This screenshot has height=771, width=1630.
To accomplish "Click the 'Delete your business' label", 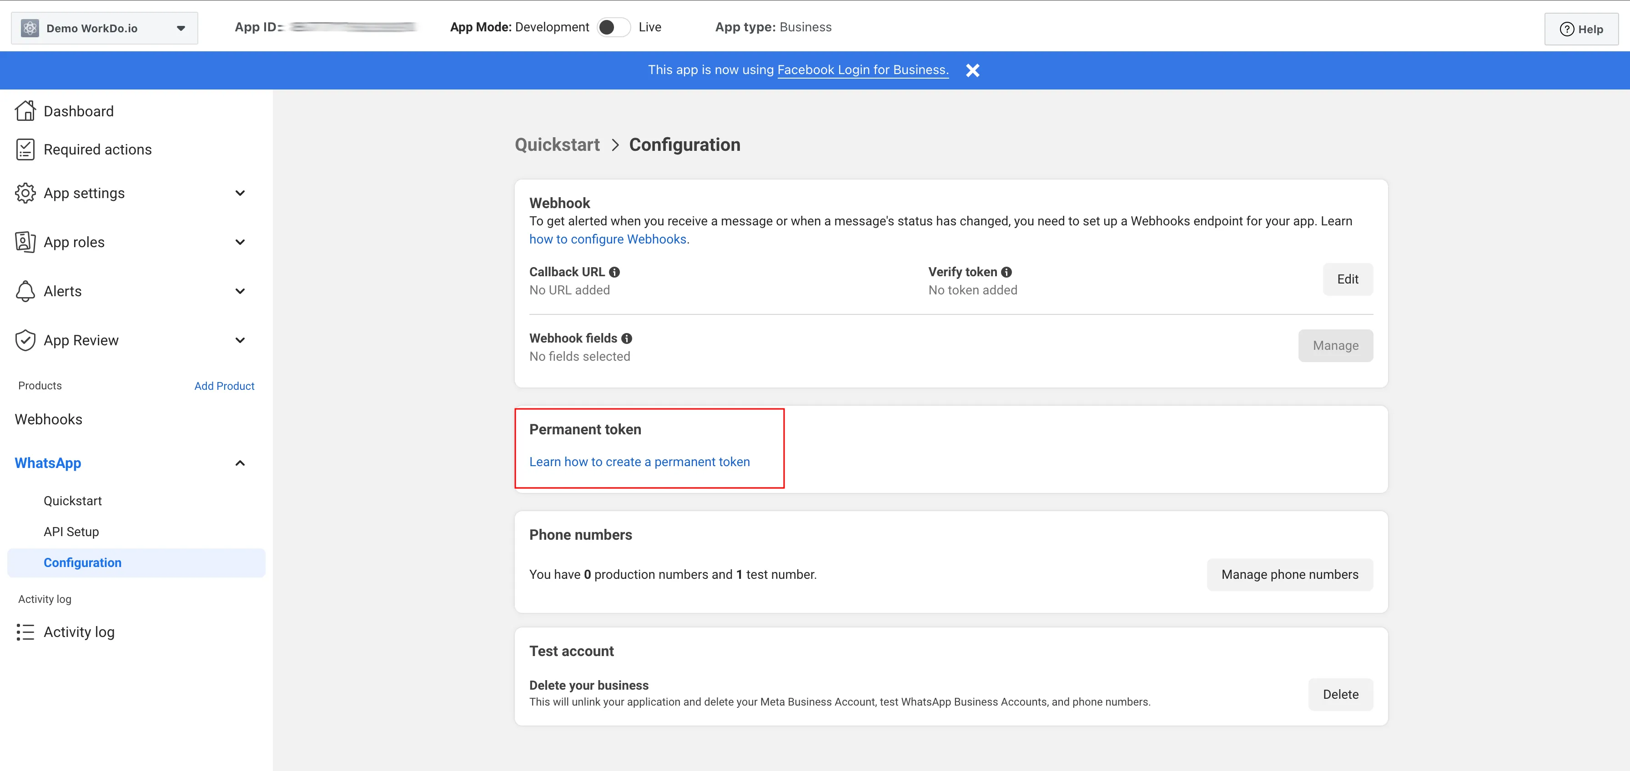I will [589, 686].
